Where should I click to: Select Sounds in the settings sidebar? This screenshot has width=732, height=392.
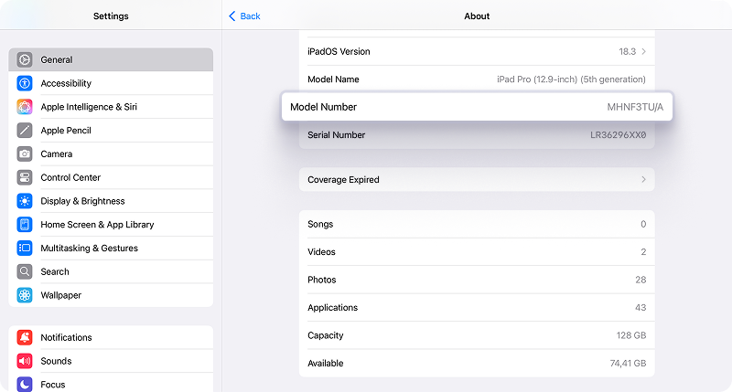pos(56,361)
